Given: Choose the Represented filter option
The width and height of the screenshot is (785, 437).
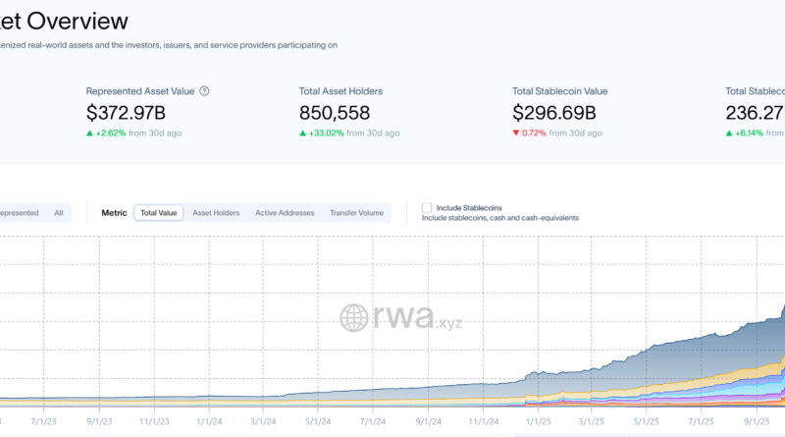Looking at the screenshot, I should pyautogui.click(x=18, y=212).
